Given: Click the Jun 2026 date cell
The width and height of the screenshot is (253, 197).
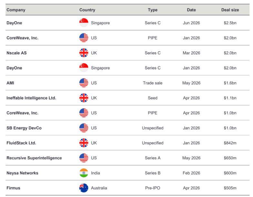Looking at the screenshot, I should 191,23.
